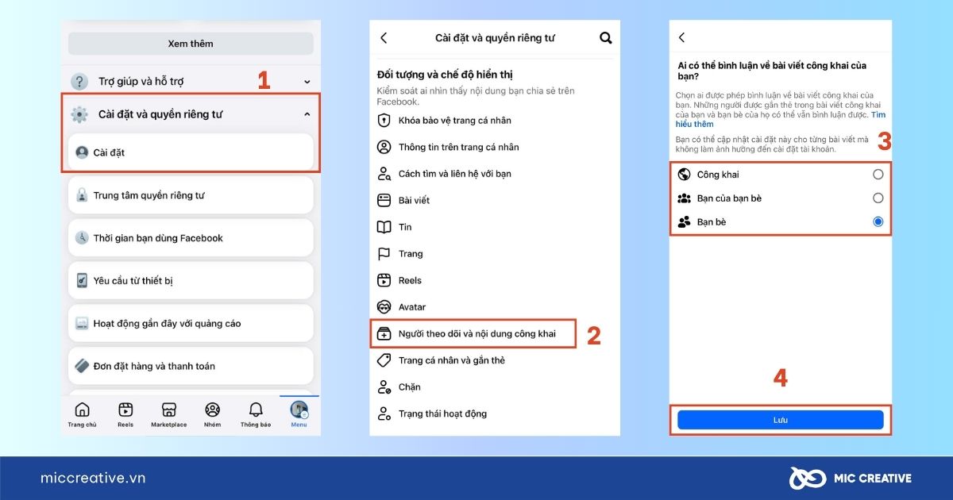
Task: Click the globe icon beside Công khai
Action: pos(684,175)
